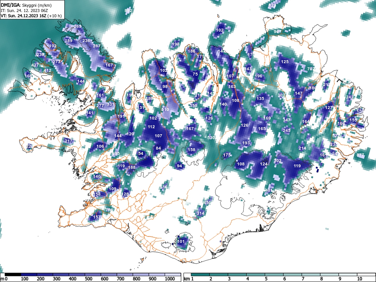Select the 157 value in the southwest
This screenshot has width=376, height=282.
click(97, 217)
